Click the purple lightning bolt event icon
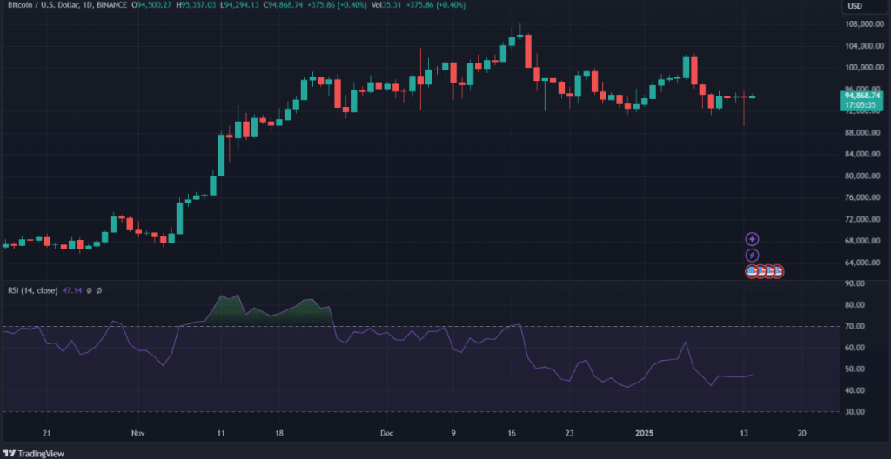Viewport: 891px width, 459px height. (x=753, y=256)
